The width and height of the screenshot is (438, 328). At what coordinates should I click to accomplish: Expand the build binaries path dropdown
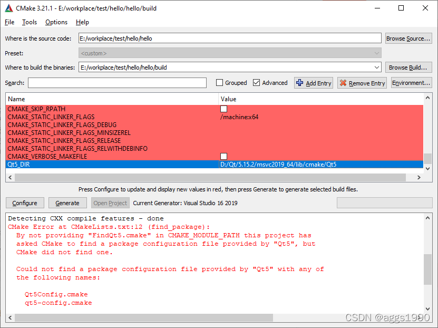click(376, 67)
